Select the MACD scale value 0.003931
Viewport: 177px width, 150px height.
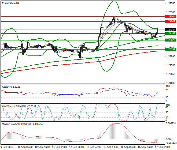pos(171,123)
